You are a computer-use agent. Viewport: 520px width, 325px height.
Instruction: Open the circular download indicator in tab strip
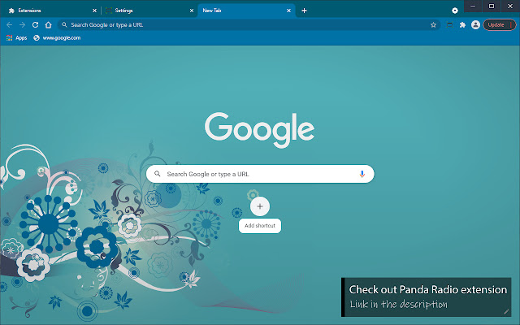click(x=455, y=11)
